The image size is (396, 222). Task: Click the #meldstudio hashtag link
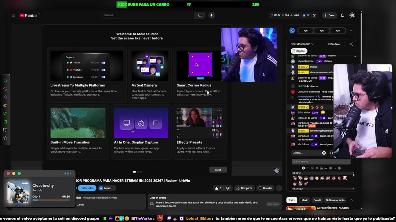click(x=103, y=198)
